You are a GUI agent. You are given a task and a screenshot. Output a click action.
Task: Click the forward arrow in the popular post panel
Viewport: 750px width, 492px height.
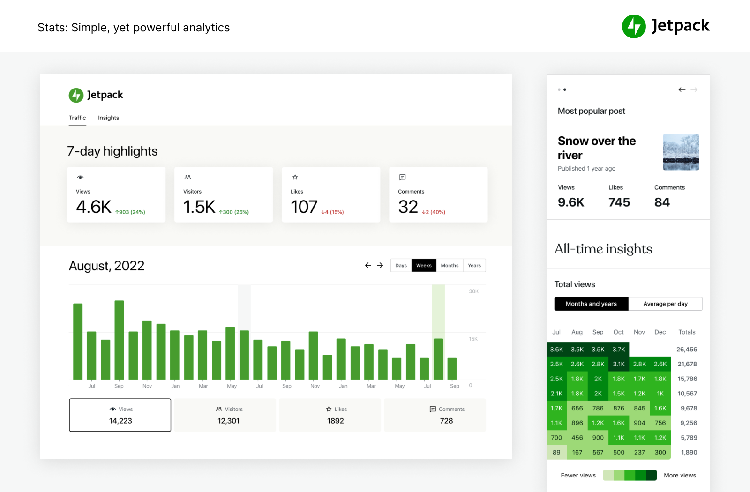click(694, 89)
